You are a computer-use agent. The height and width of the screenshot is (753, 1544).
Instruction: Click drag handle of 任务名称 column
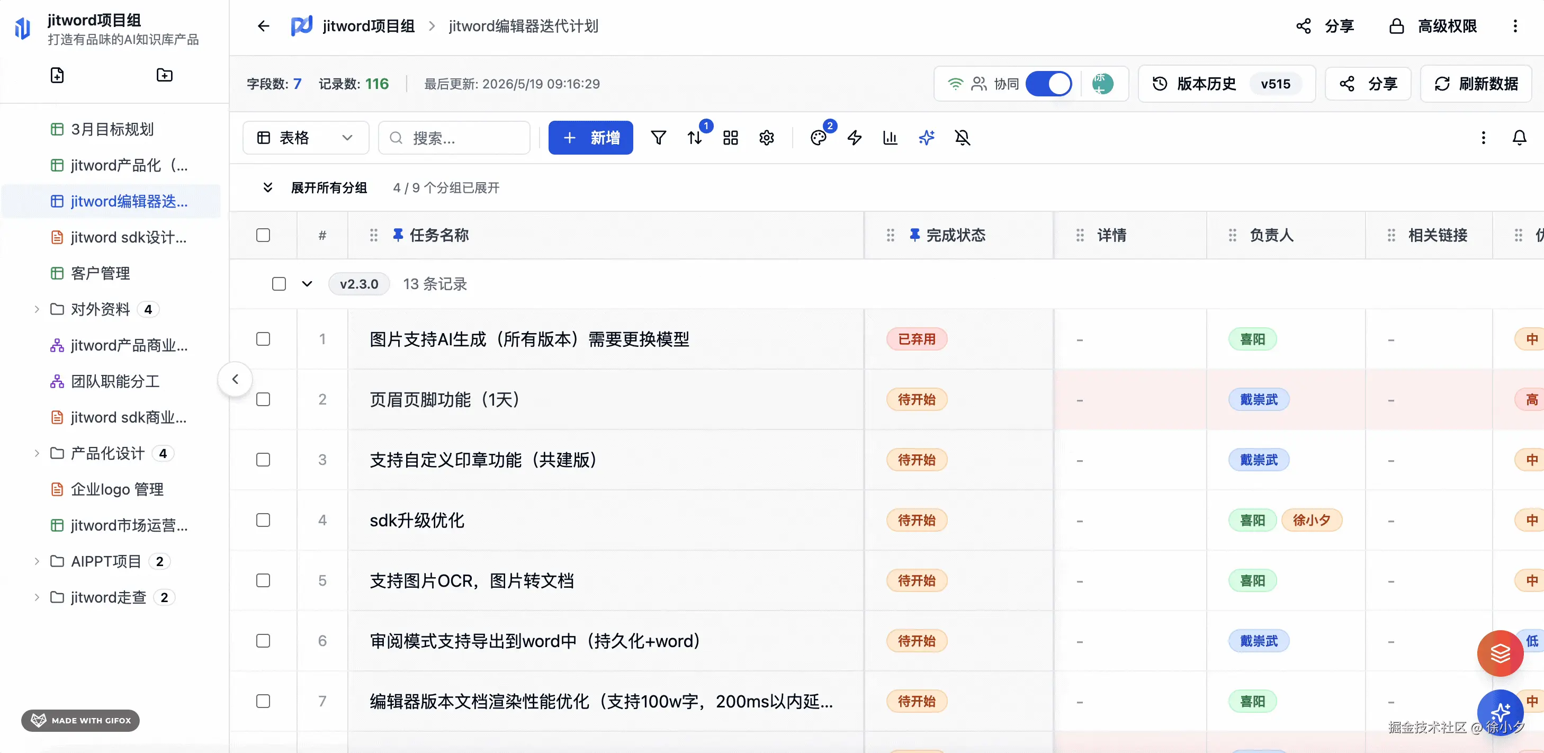[373, 235]
